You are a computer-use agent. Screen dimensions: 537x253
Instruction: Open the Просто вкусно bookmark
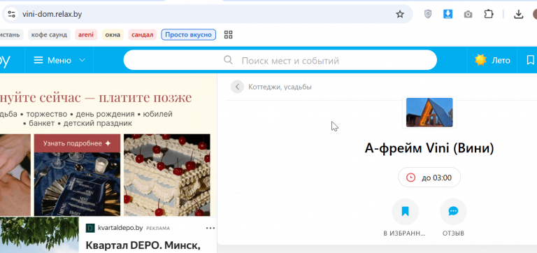188,34
